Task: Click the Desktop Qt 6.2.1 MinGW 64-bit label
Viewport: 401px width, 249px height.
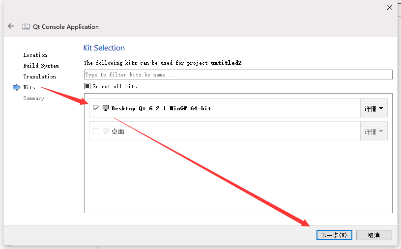Action: [161, 108]
